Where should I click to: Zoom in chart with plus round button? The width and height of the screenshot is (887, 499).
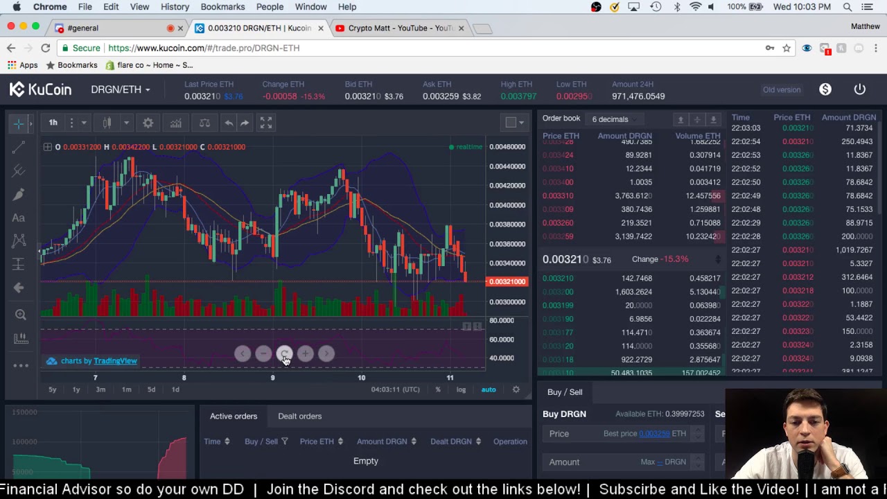pos(306,353)
